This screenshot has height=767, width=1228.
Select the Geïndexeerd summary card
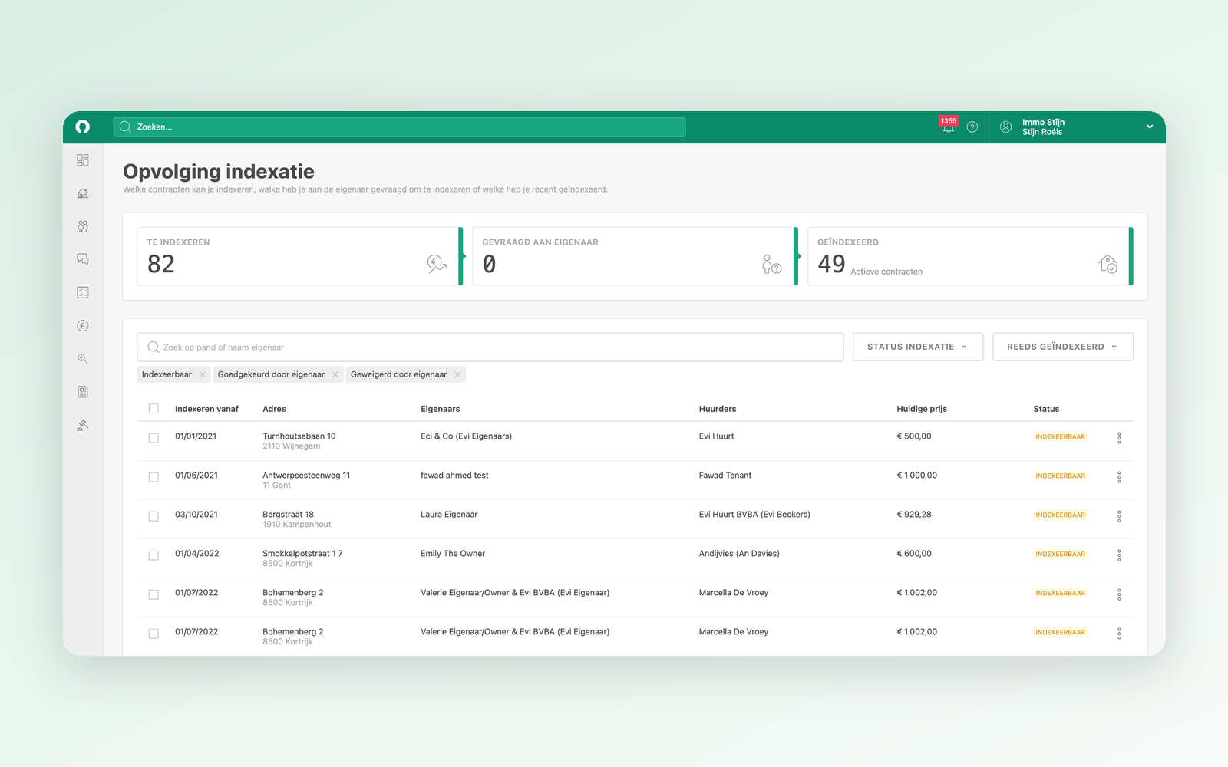tap(970, 256)
